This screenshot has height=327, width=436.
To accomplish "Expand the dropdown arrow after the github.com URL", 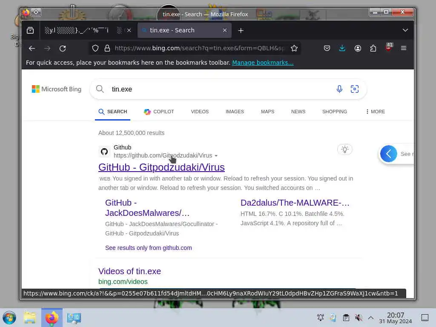I will pyautogui.click(x=216, y=156).
